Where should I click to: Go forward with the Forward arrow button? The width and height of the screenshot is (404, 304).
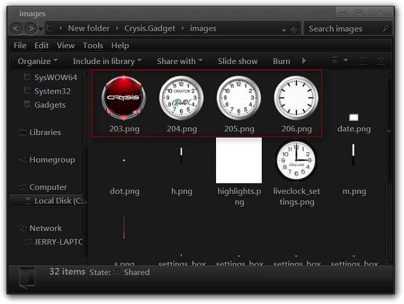point(30,29)
